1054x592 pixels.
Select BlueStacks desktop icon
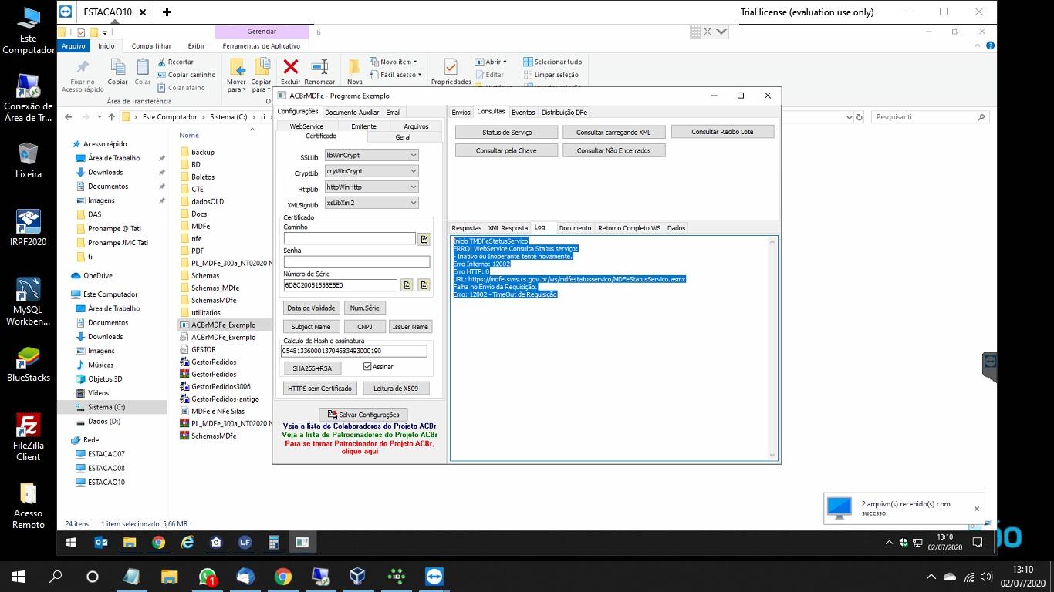click(28, 364)
